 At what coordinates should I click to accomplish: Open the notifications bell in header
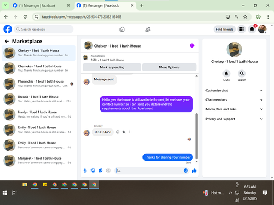[252, 29]
